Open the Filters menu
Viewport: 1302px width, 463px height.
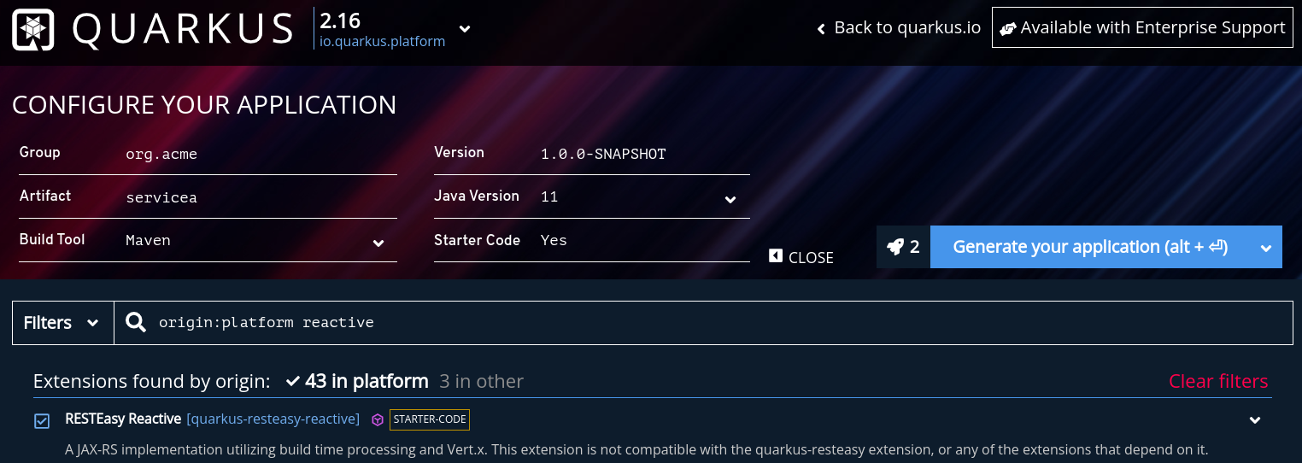pos(63,323)
